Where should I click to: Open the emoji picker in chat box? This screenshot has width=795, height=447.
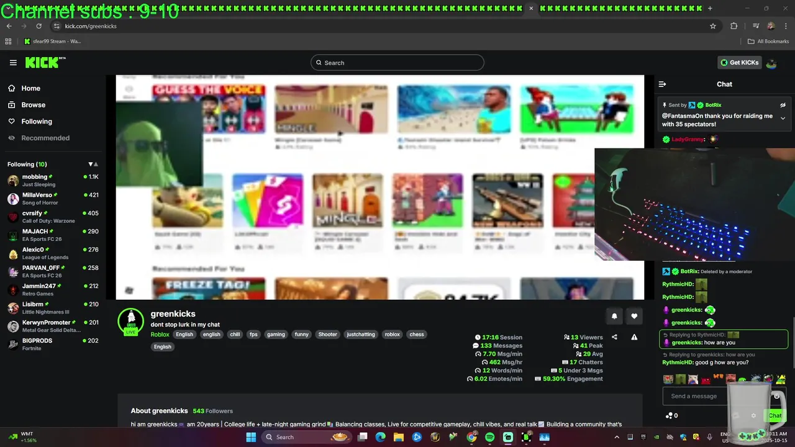(776, 396)
